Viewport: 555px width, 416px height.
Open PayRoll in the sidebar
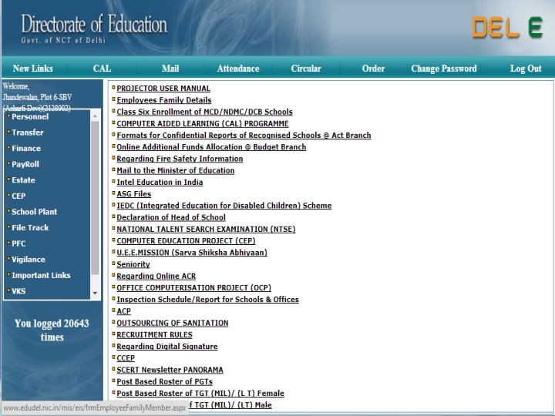click(x=25, y=165)
